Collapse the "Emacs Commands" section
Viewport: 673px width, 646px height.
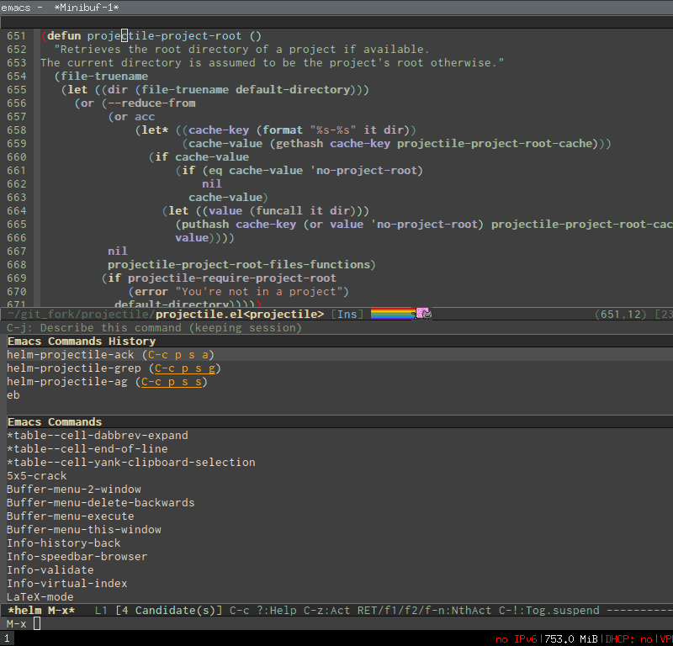pos(54,421)
